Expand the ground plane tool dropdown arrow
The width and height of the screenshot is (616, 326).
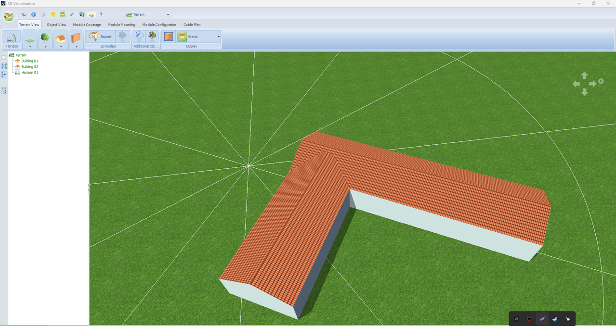point(30,47)
